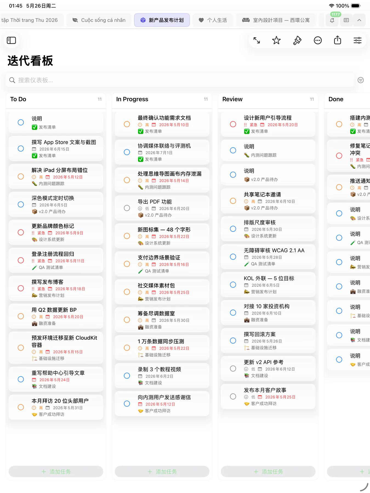This screenshot has height=493, width=370.
Task: Complete the 解决 iPad 分屏布局错位 task circle
Action: pyautogui.click(x=21, y=176)
